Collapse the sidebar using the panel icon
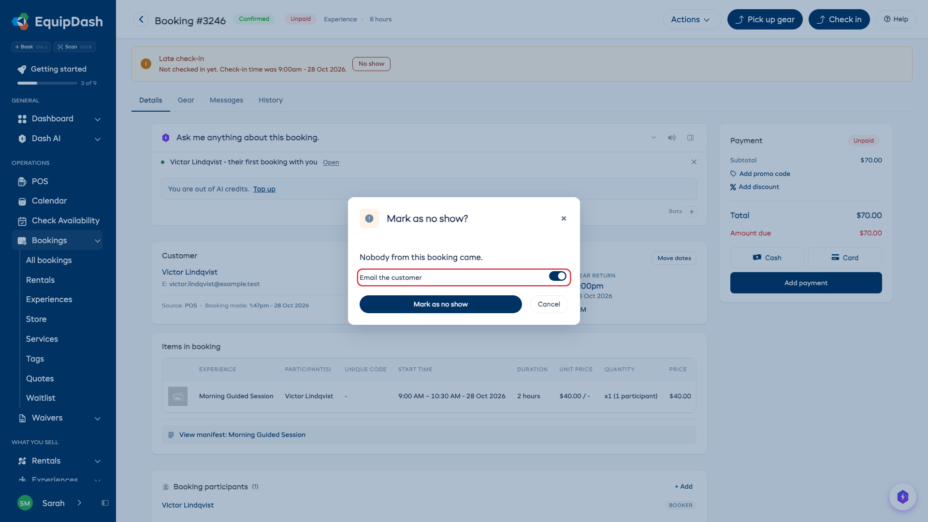The width and height of the screenshot is (928, 522). [105, 503]
